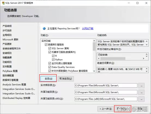Click the right arrow under 已经安装 list
This screenshot has width=151, height=114.
point(143,58)
